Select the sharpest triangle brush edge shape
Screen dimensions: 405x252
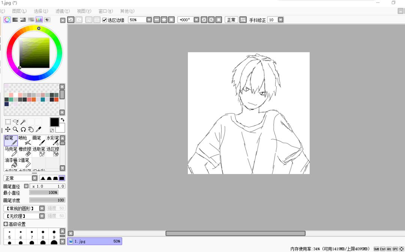(x=43, y=178)
